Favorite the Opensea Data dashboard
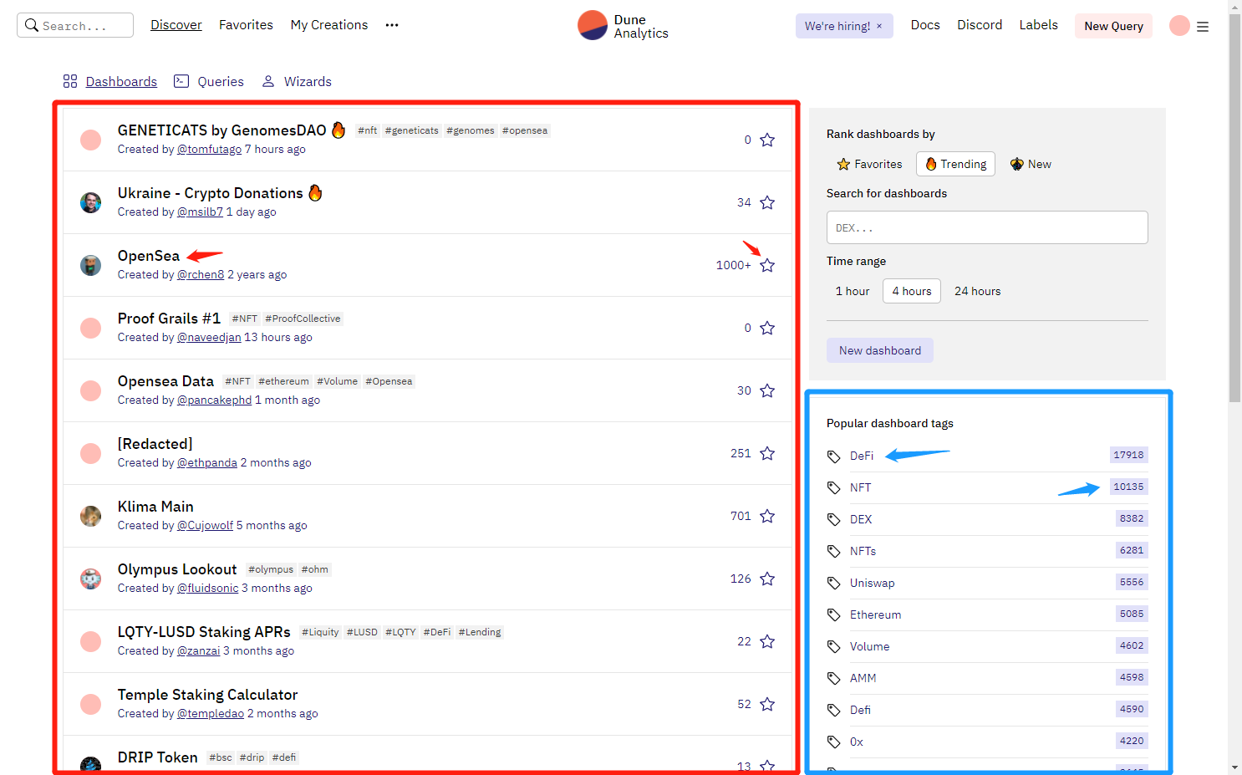Screen dimensions: 1242x775 (767, 390)
